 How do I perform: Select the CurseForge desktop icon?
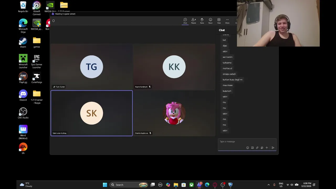[37, 78]
